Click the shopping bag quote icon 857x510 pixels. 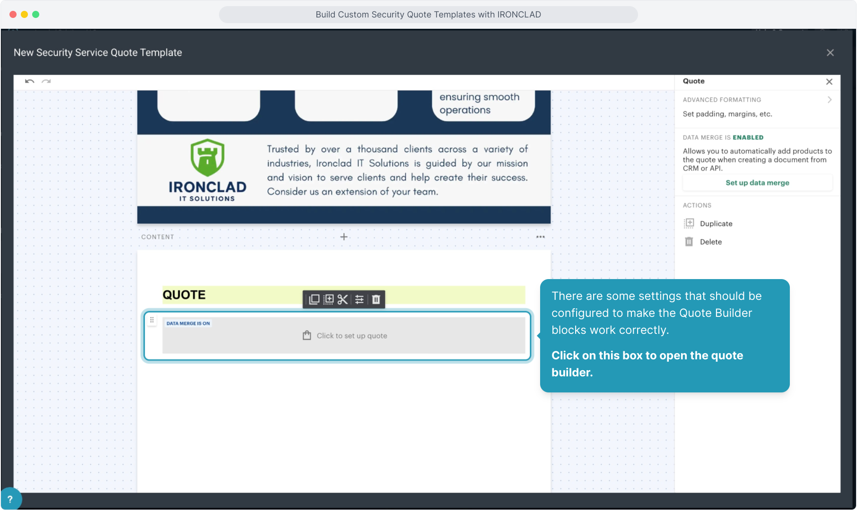click(x=307, y=335)
